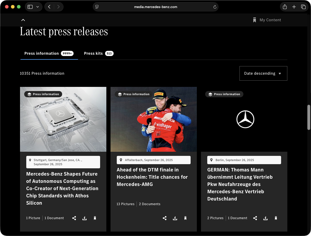Click Press information badge on chip card

point(43,94)
